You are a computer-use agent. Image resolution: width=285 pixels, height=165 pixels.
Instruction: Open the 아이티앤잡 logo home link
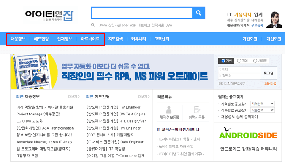click(49, 16)
